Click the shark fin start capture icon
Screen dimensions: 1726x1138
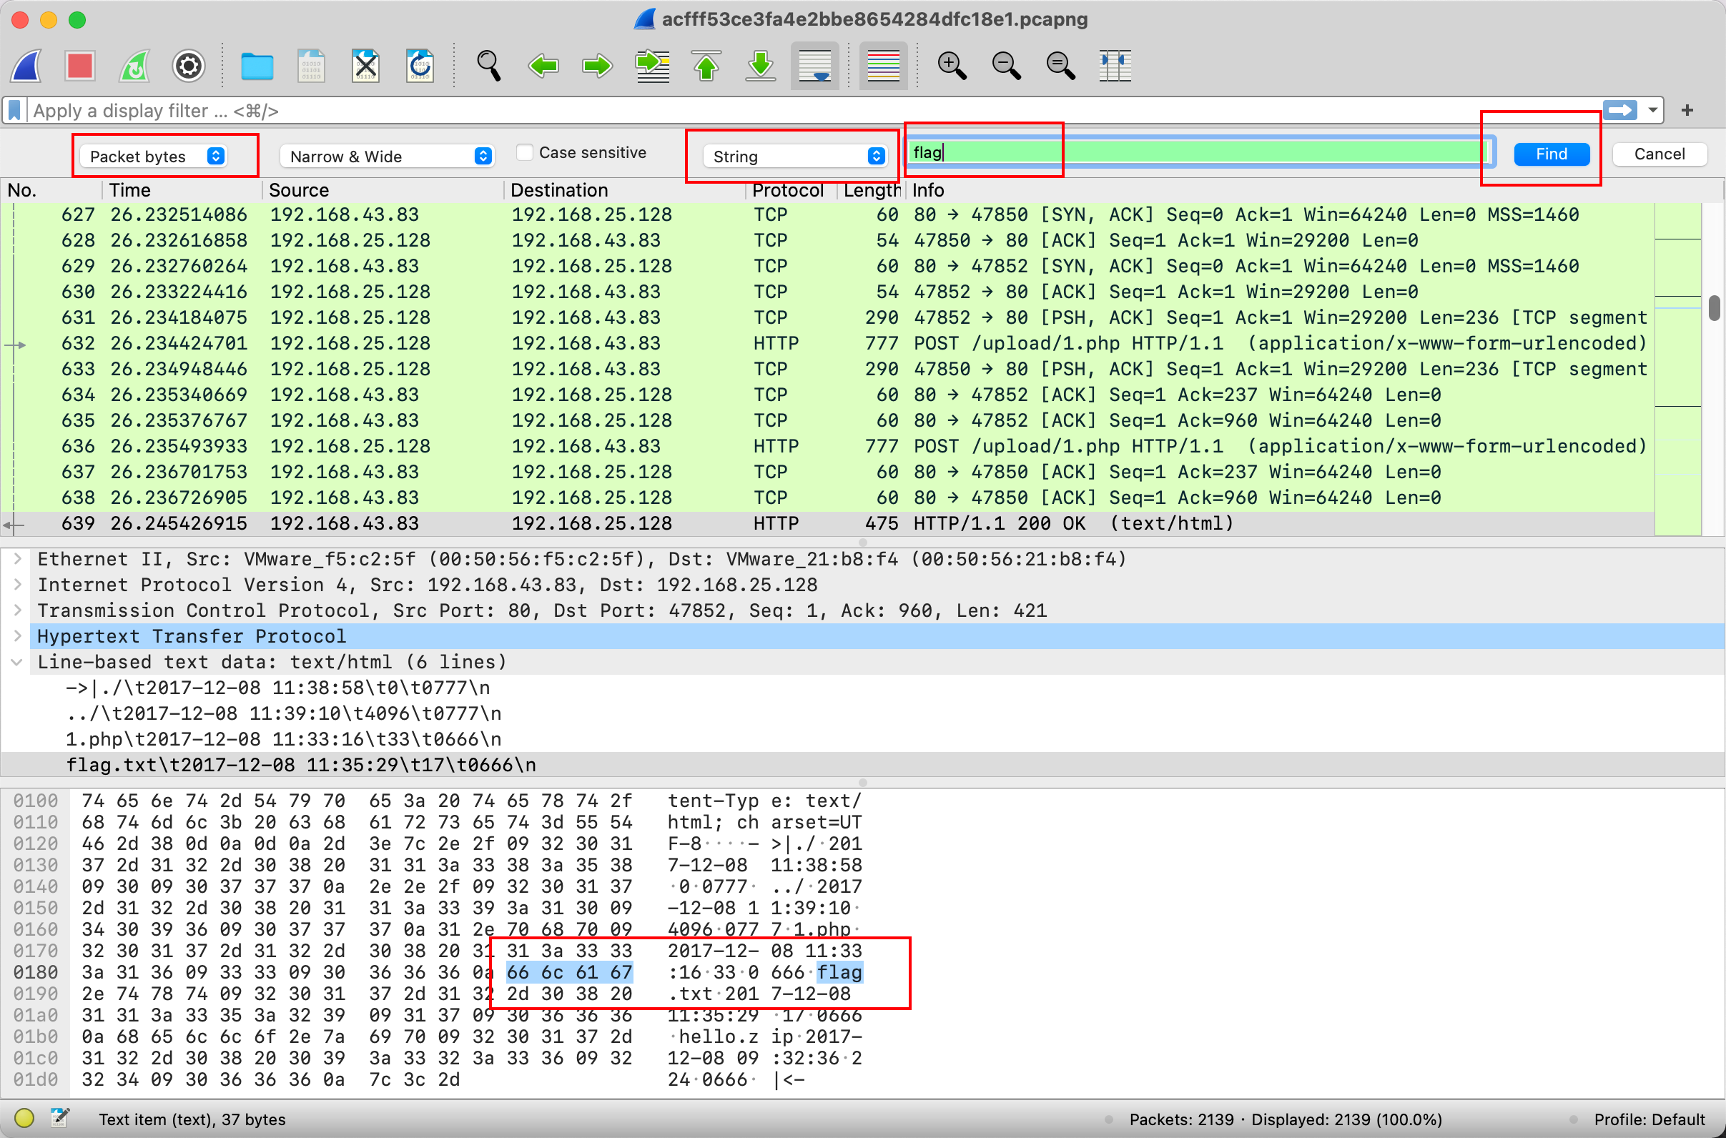click(26, 66)
